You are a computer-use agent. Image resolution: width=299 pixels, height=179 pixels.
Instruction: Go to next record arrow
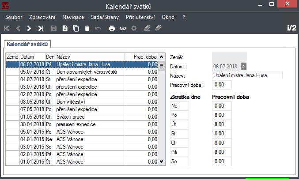(29, 28)
